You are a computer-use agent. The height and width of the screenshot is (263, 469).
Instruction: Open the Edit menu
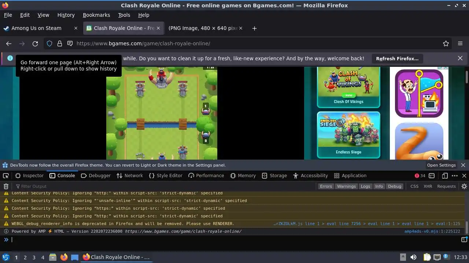tap(25, 15)
